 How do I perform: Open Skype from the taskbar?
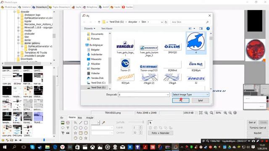coord(32,147)
